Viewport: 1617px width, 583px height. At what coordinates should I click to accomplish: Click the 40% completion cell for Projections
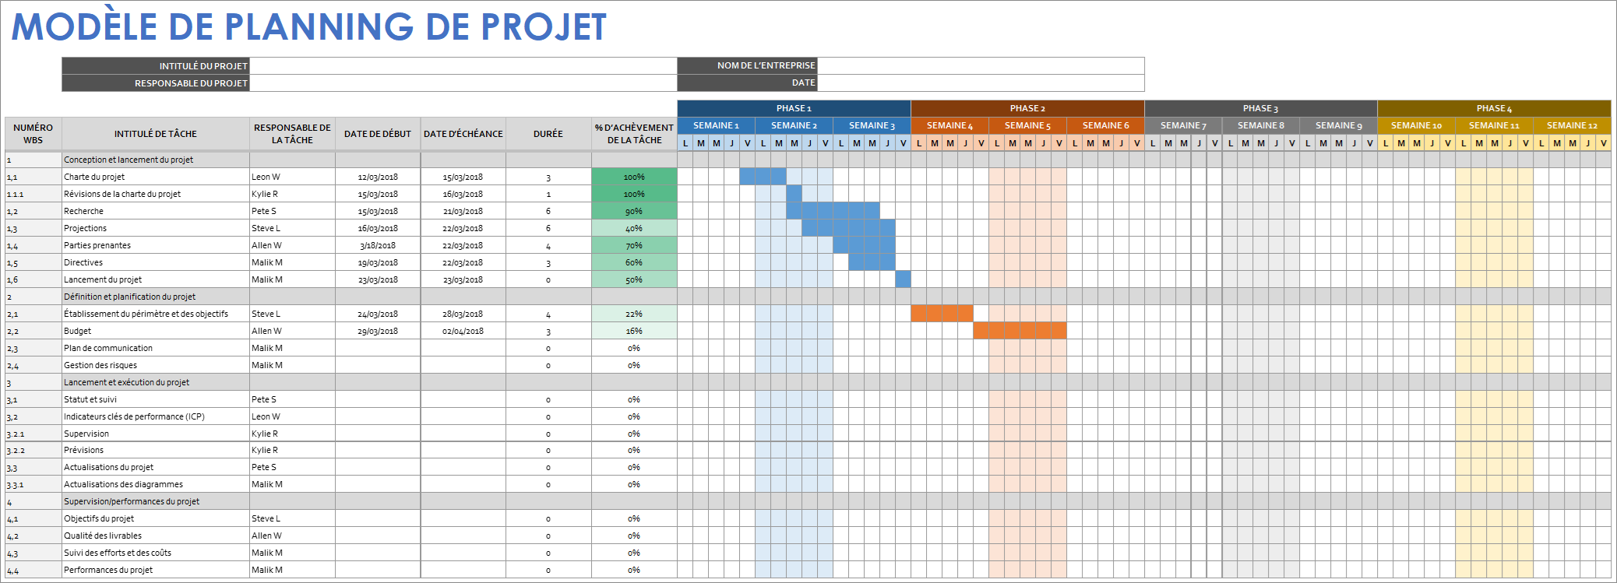pos(634,228)
